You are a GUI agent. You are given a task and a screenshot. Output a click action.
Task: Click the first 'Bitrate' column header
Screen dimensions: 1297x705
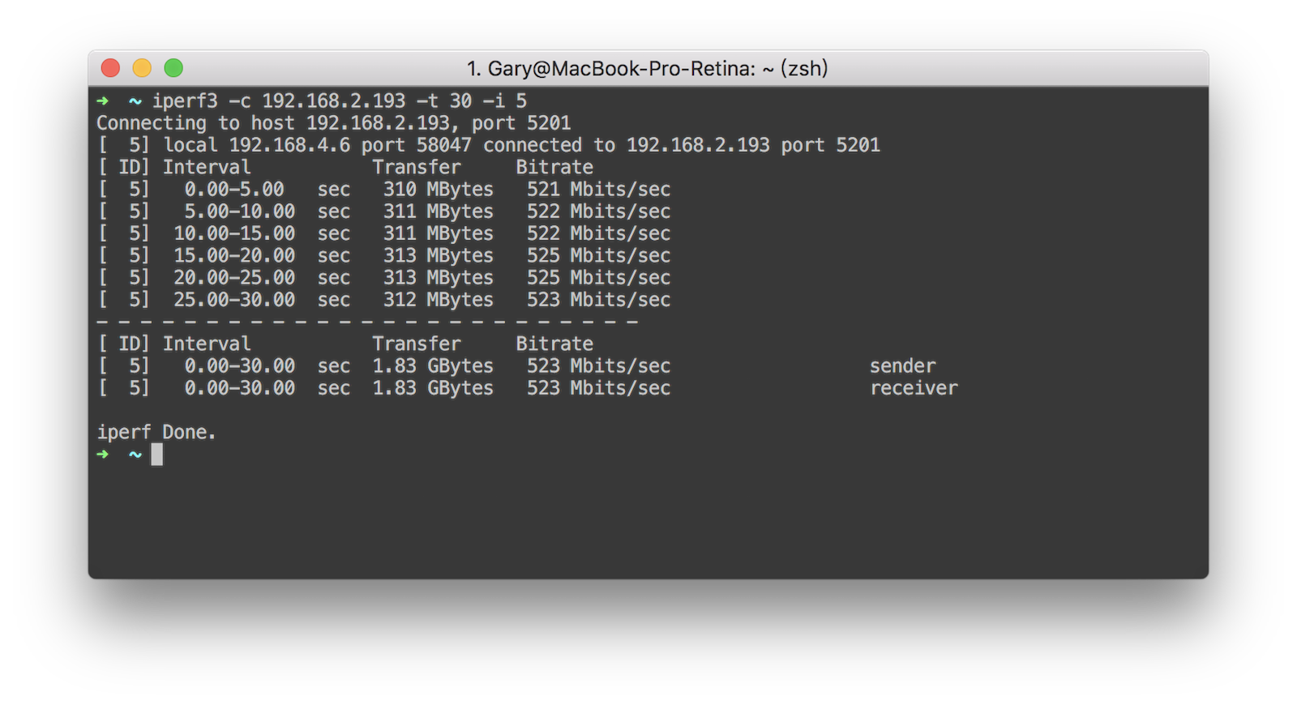554,168
